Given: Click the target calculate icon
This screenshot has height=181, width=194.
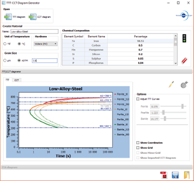Looking at the screenshot, I should [184, 84].
